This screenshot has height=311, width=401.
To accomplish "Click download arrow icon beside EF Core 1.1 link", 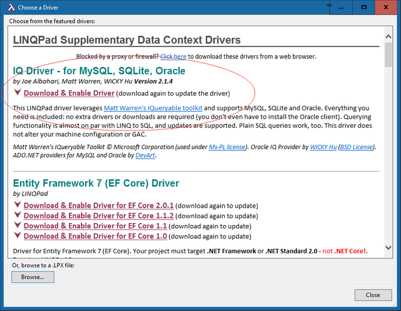I will (18, 225).
